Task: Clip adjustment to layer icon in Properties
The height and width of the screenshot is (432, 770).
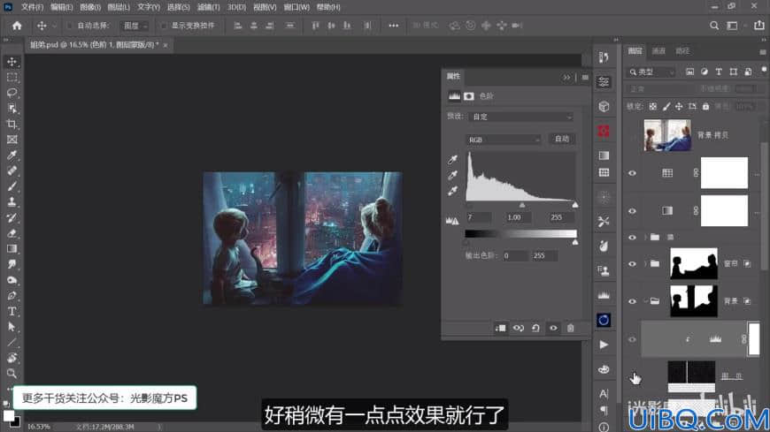Action: pos(500,328)
